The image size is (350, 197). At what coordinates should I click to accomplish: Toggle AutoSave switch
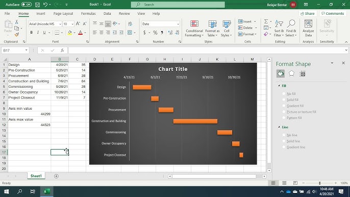27,5
